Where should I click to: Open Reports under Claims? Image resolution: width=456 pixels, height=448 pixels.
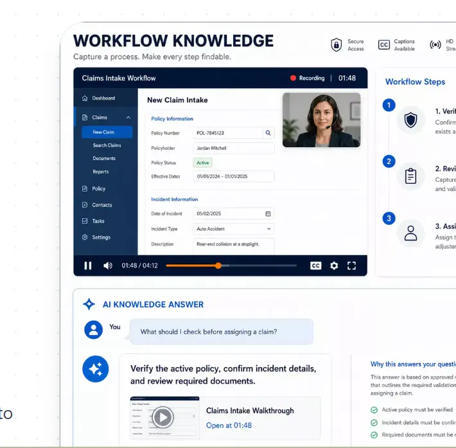pyautogui.click(x=101, y=172)
